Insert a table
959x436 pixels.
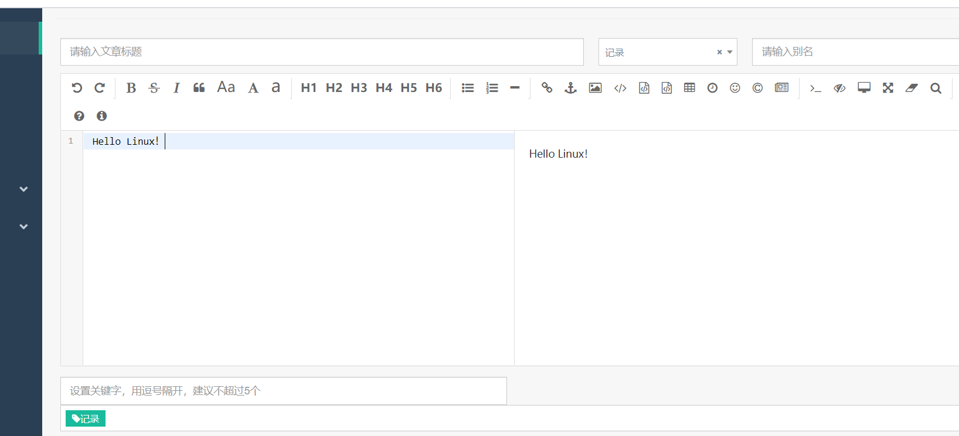coord(689,88)
